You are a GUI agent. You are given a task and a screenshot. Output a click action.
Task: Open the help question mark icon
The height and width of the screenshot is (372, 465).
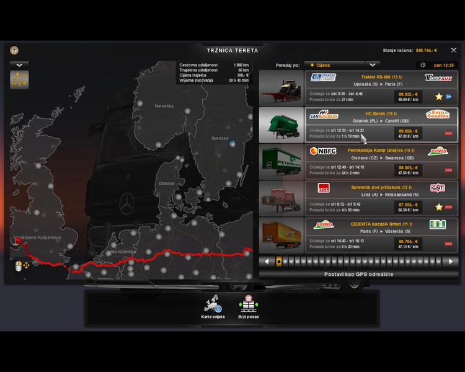click(x=14, y=51)
